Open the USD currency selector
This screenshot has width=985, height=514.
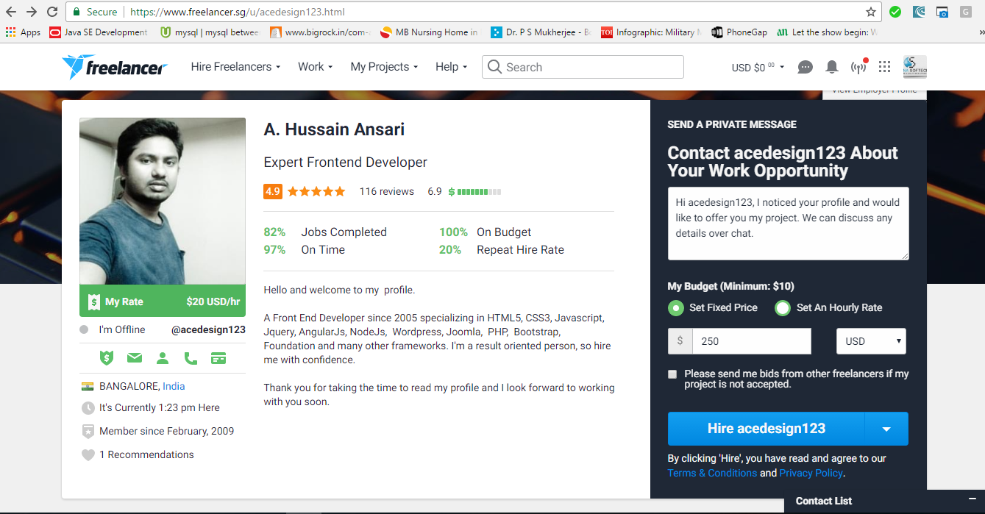871,341
